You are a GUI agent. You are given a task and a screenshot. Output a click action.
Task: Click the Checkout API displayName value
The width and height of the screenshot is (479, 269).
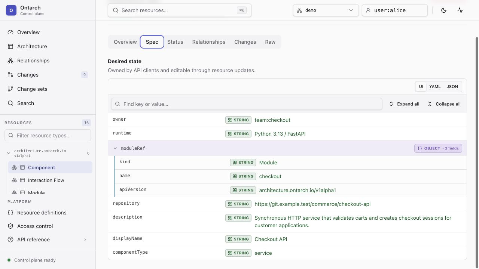click(271, 239)
